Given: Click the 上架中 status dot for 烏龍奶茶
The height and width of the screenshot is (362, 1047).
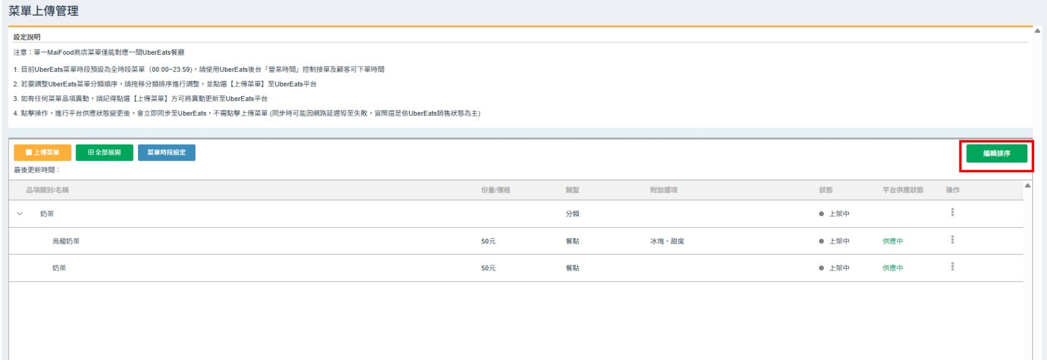Looking at the screenshot, I should tap(822, 242).
